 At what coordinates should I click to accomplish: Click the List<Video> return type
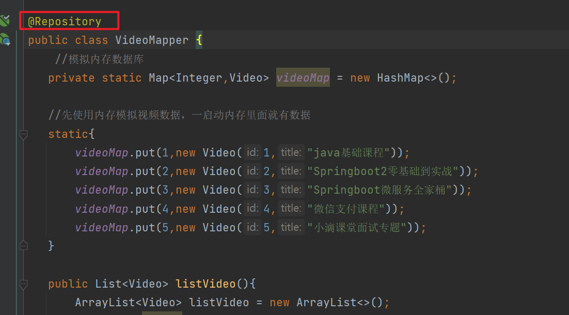tap(132, 284)
